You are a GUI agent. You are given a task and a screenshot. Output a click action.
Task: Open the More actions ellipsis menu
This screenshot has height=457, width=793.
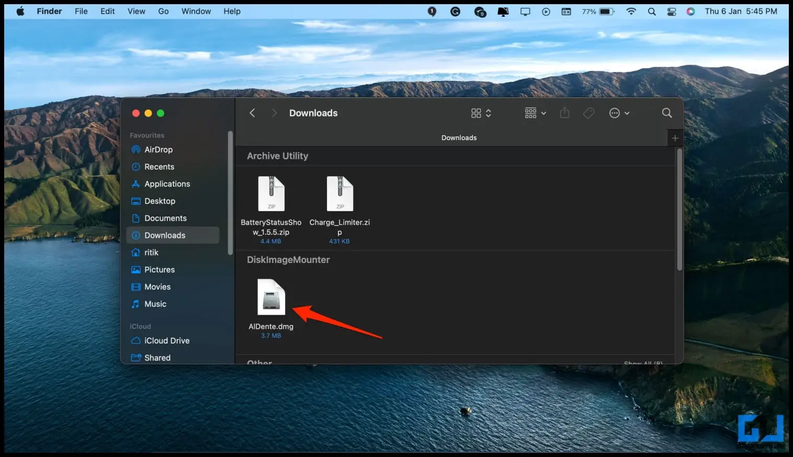point(619,113)
